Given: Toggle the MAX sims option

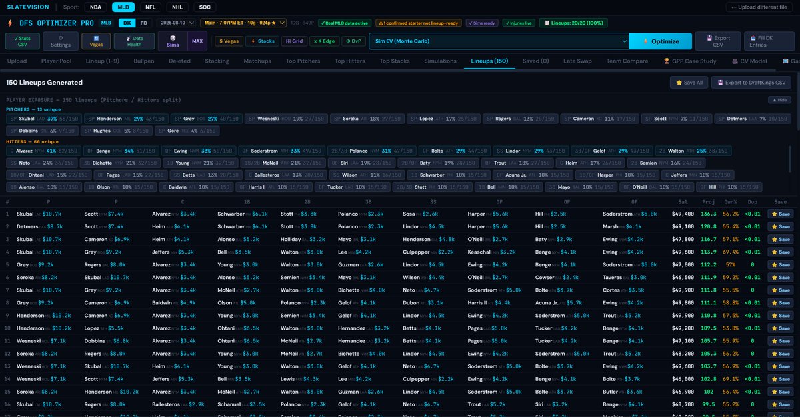Looking at the screenshot, I should pos(197,41).
